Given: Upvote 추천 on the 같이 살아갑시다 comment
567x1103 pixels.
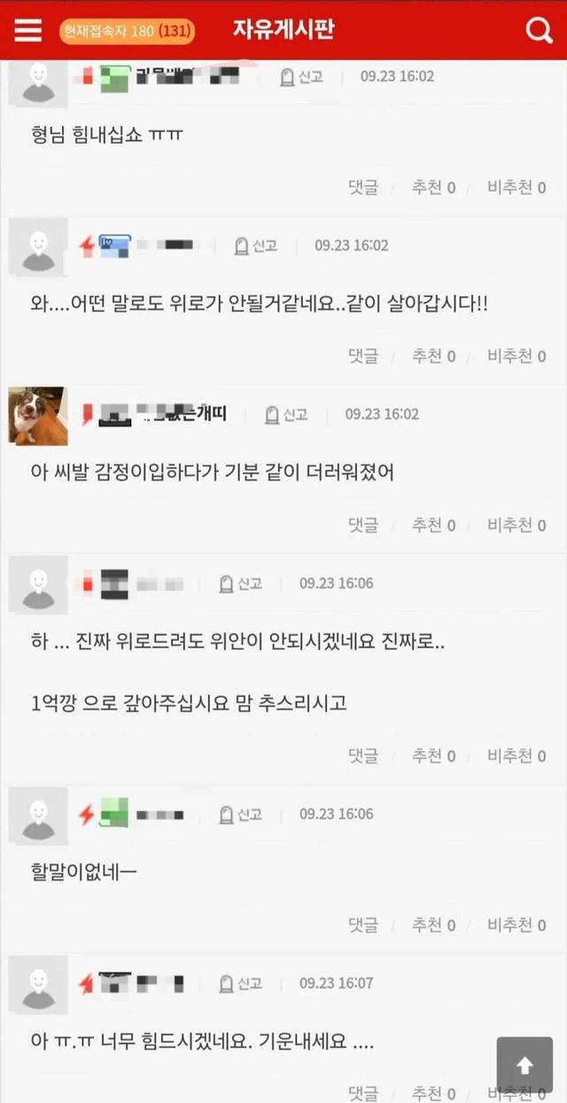Looking at the screenshot, I should coord(433,356).
